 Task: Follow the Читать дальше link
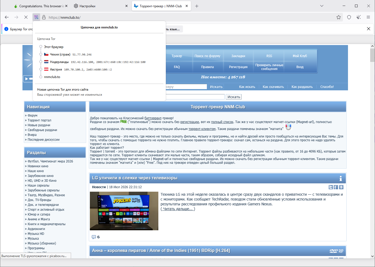[x=178, y=209]
